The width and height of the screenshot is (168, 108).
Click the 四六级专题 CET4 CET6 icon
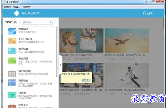(12, 73)
